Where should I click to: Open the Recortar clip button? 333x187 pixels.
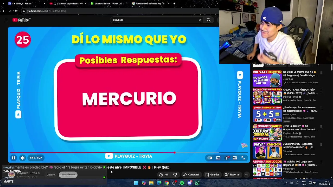click(x=232, y=175)
